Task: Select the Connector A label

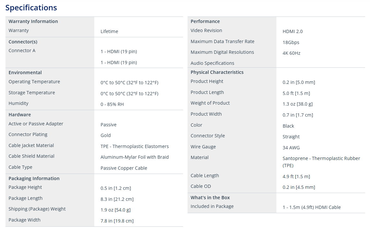Action: point(22,51)
